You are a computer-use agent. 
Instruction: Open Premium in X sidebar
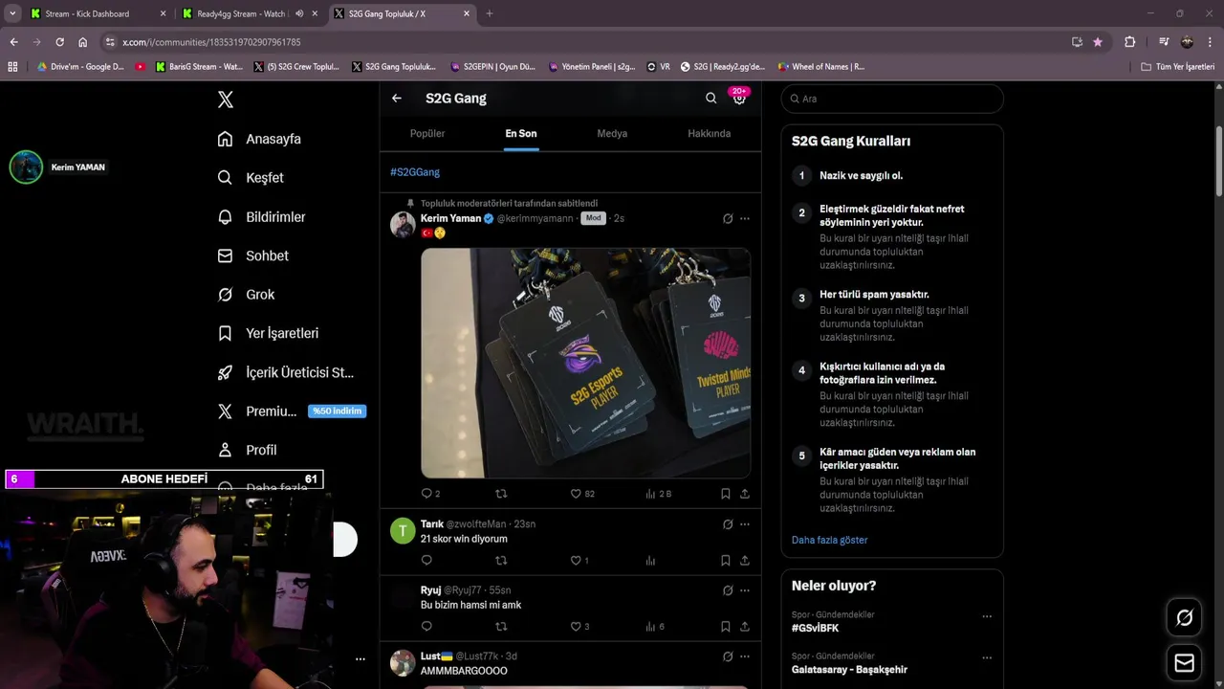click(257, 411)
